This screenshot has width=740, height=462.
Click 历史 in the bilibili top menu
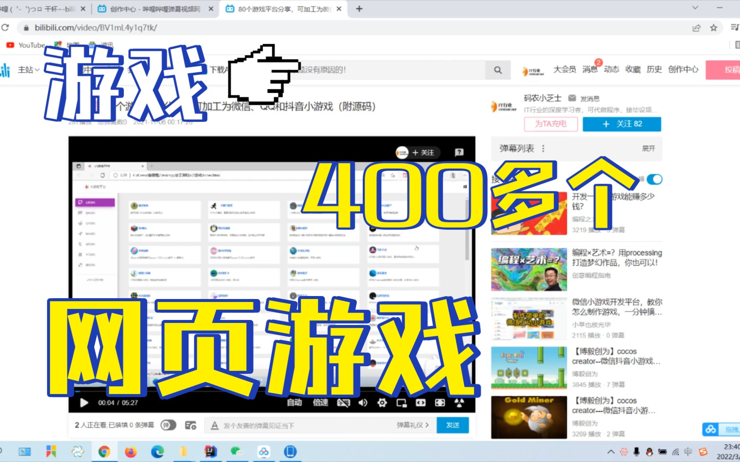click(x=654, y=70)
